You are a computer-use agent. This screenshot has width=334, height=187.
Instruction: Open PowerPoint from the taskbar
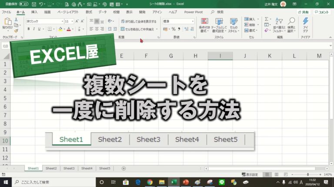186,182
